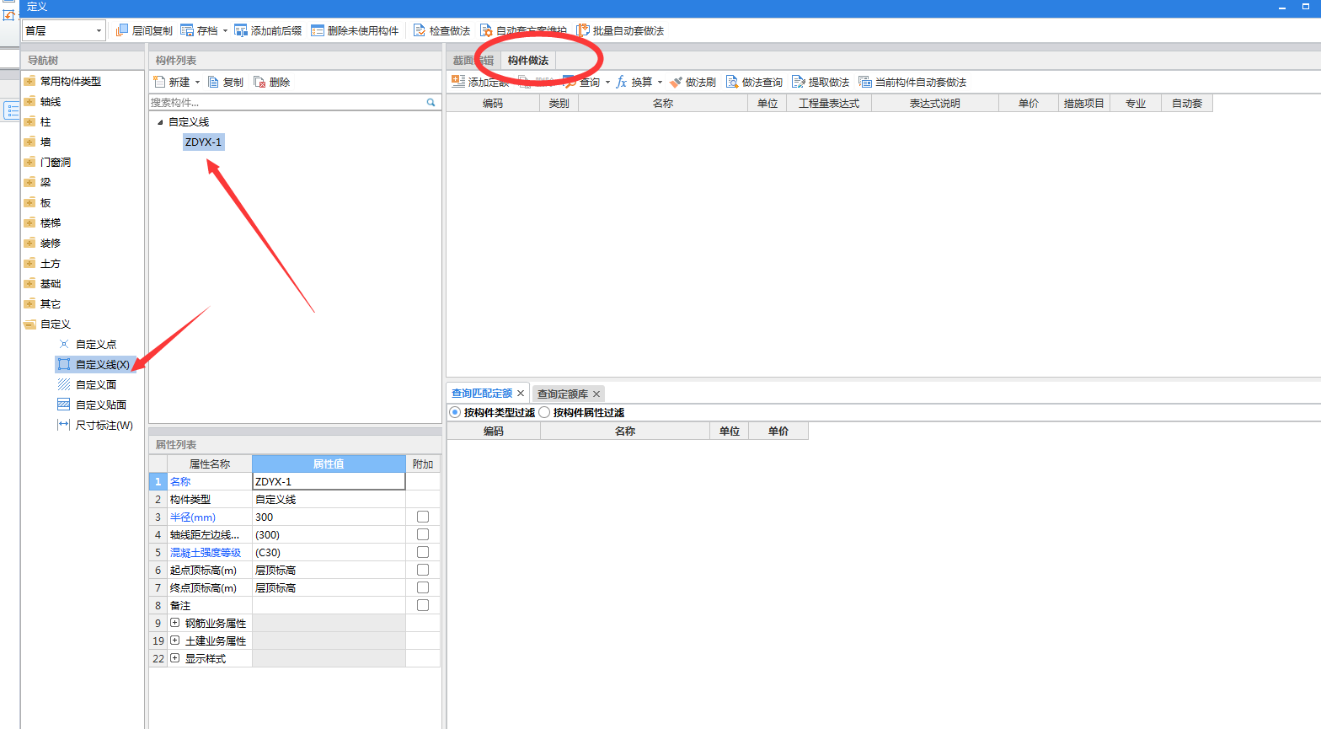Click the 删除未使用构件 icon
The width and height of the screenshot is (1321, 729).
(x=318, y=30)
